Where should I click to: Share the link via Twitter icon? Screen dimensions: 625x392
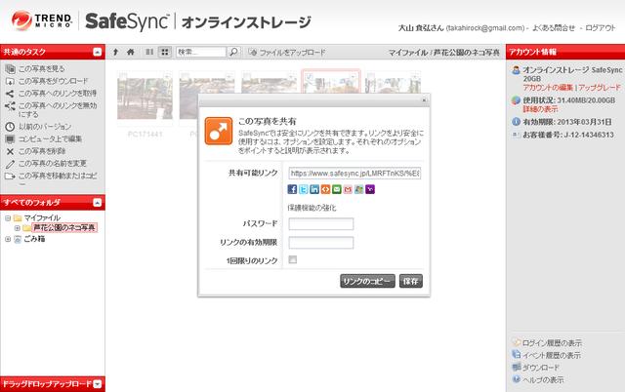(304, 189)
